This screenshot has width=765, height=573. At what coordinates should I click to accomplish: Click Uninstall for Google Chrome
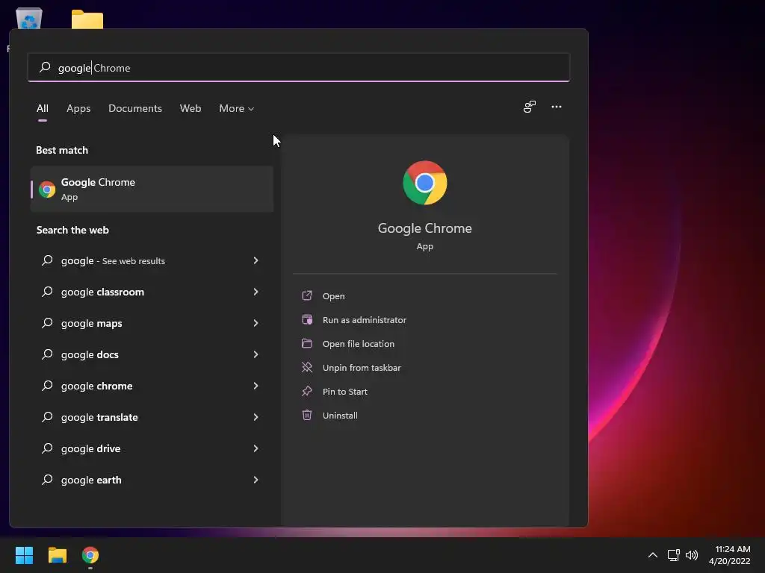340,415
